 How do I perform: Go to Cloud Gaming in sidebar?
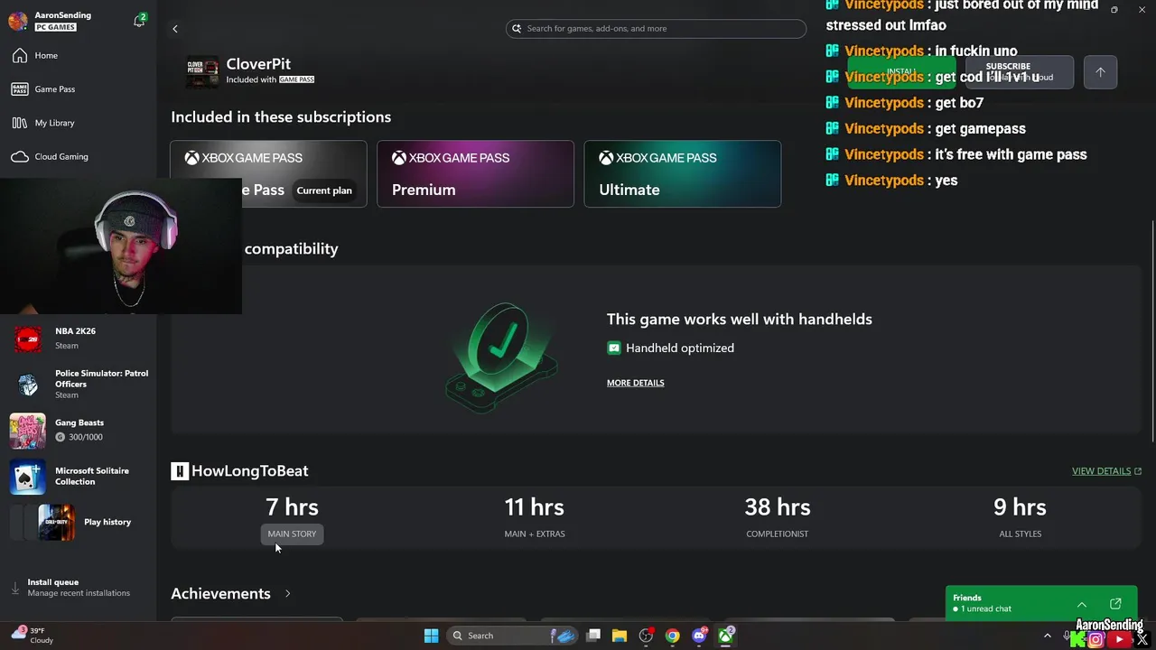pyautogui.click(x=61, y=156)
